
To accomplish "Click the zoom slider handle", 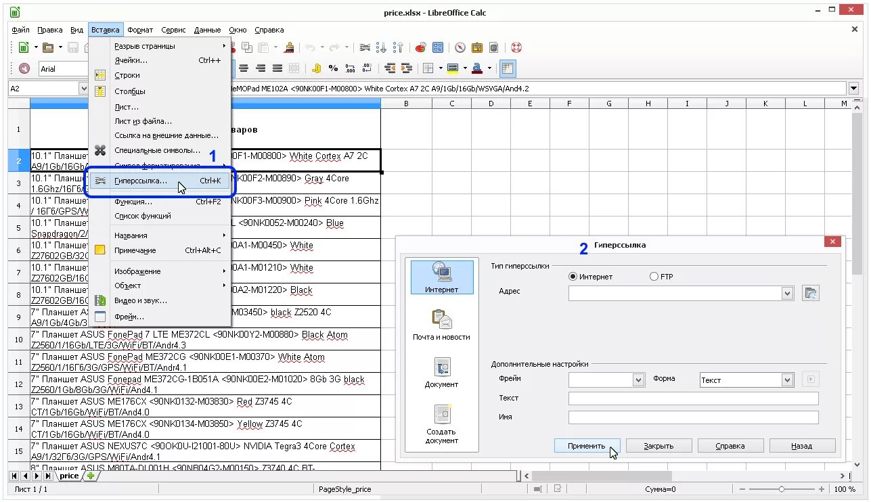I will tap(782, 488).
